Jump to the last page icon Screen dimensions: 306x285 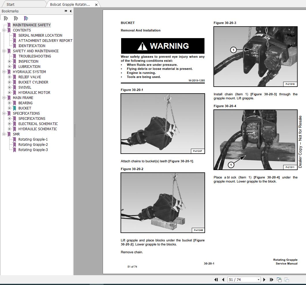(271, 280)
